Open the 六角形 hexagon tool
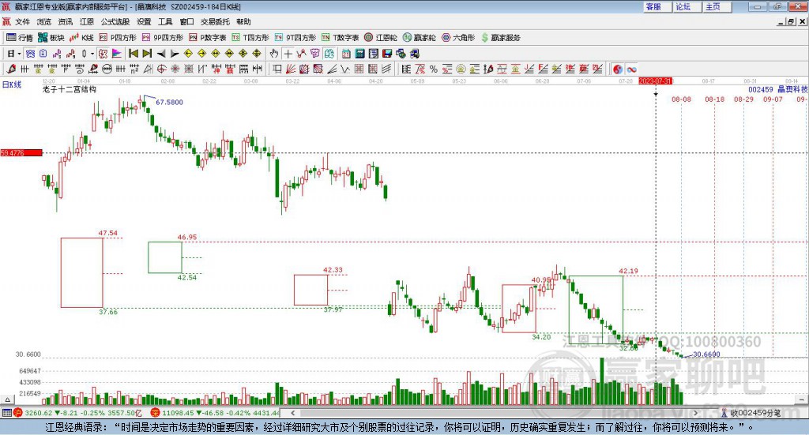 click(458, 38)
